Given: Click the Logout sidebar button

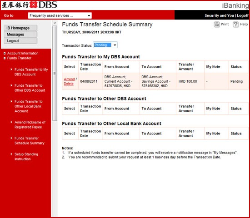Looking at the screenshot, I should 20,41.
